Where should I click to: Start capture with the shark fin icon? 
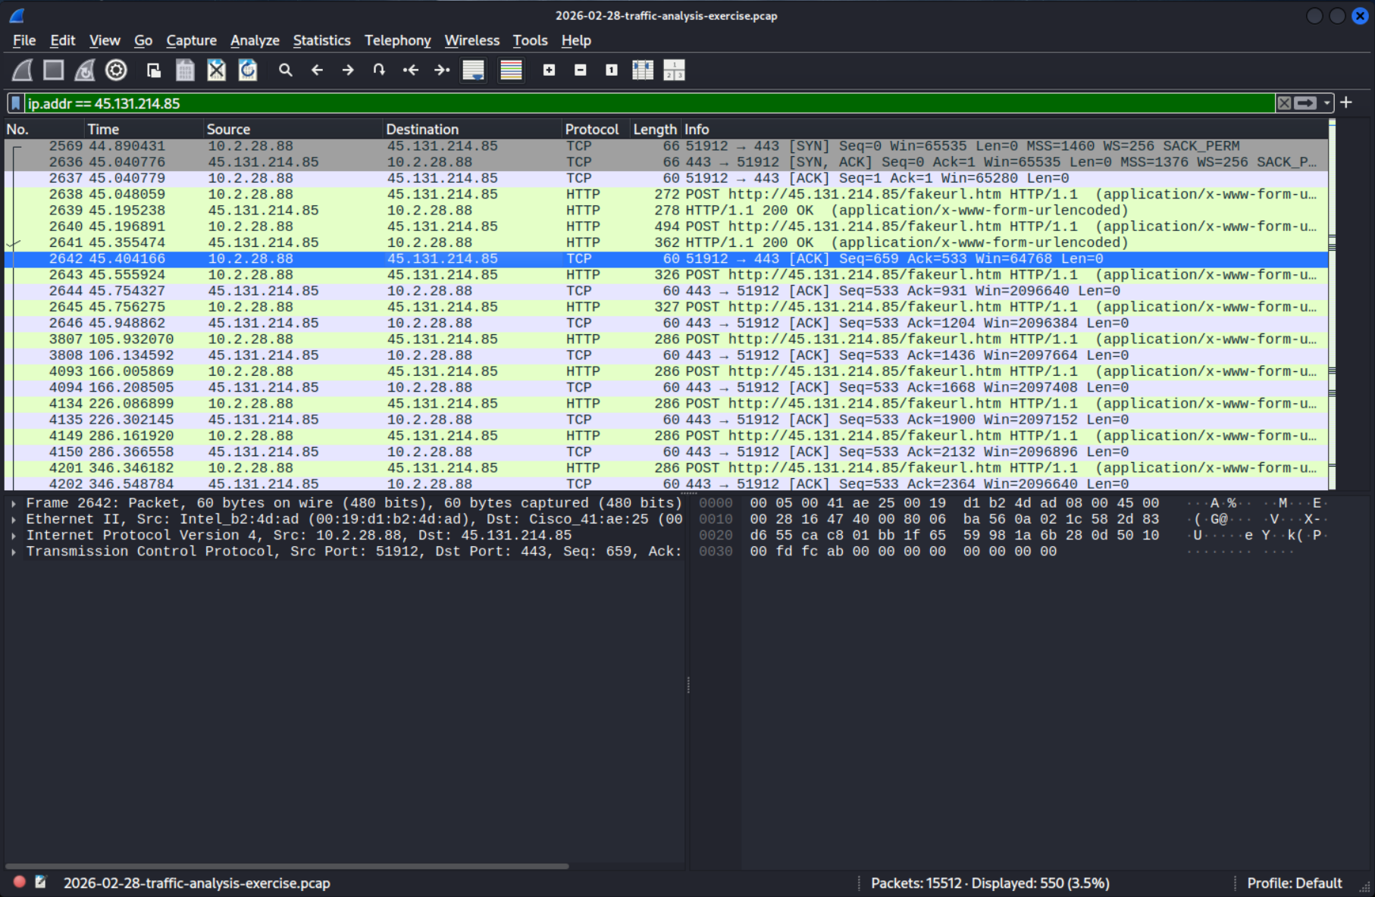point(23,70)
